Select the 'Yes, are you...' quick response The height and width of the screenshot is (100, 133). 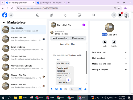[65, 82]
